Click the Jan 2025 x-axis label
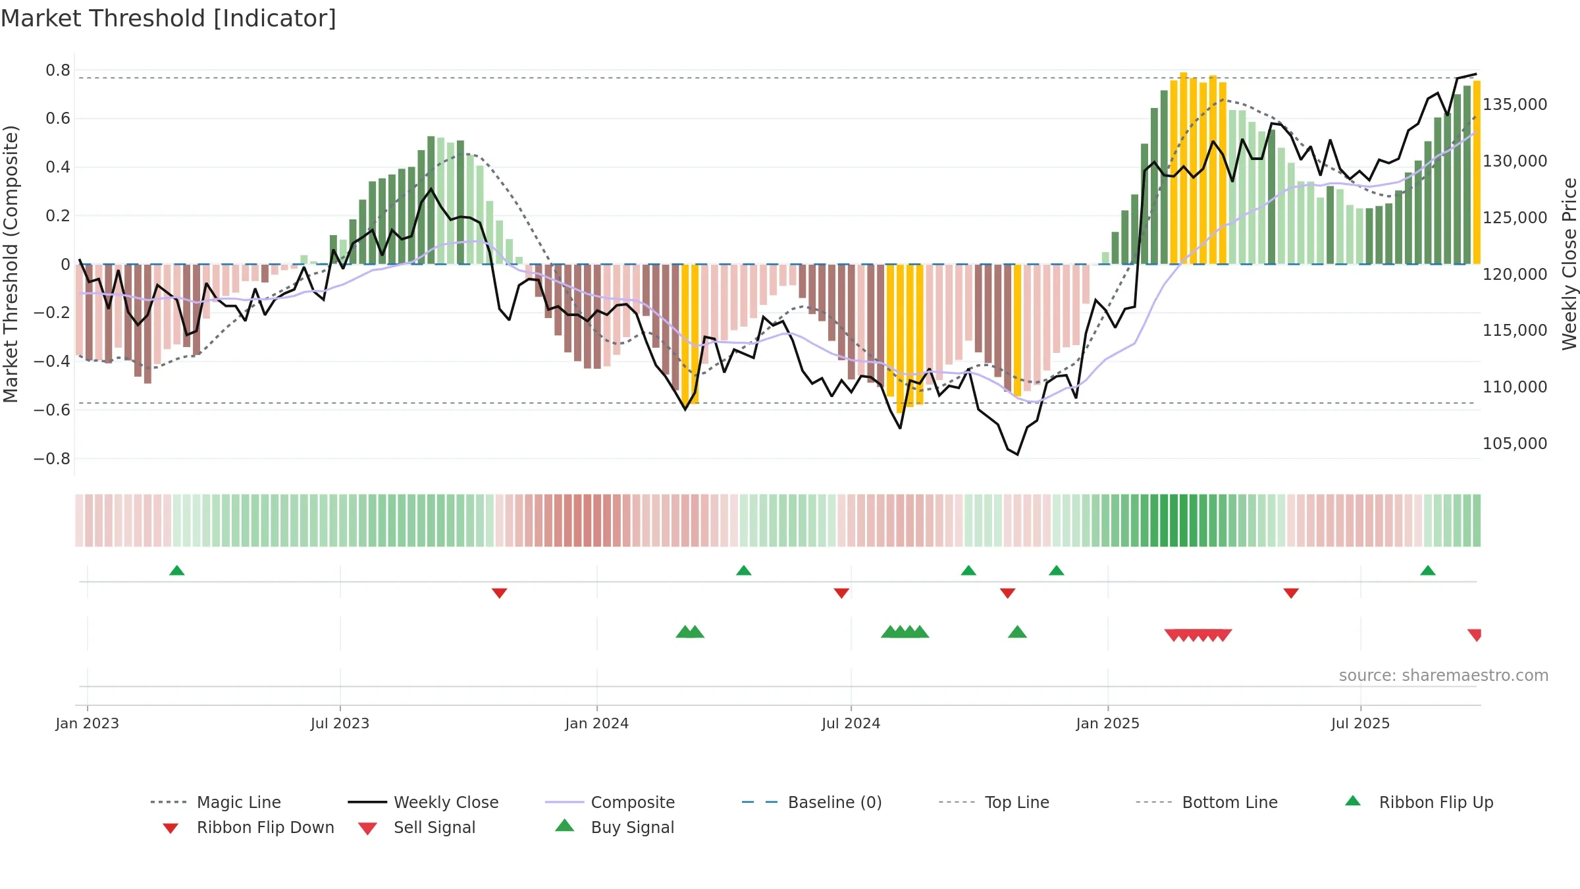This screenshot has width=1580, height=889. 1108,723
